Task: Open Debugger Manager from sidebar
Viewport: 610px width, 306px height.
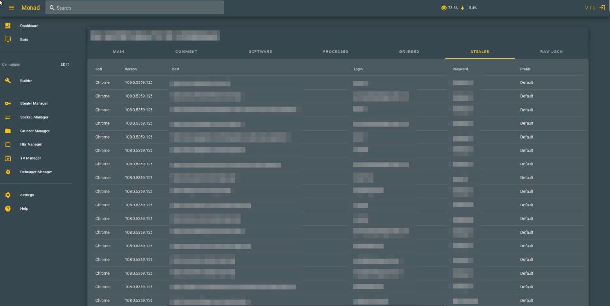Action: tap(36, 172)
